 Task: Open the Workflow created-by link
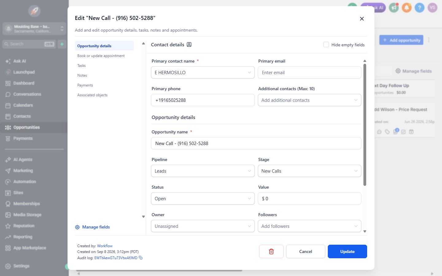click(105, 246)
